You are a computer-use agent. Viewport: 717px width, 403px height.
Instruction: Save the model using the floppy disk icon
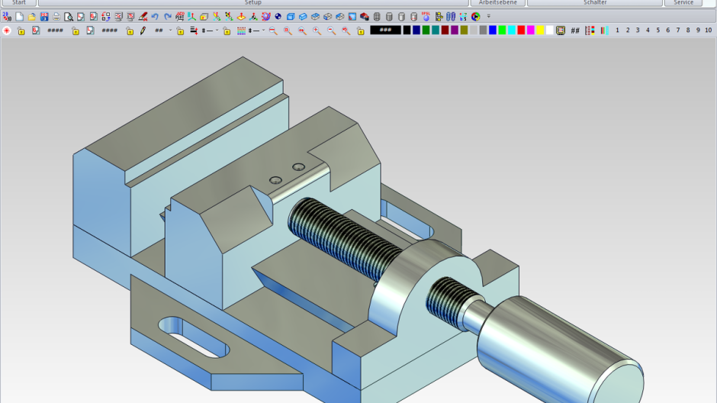point(43,16)
